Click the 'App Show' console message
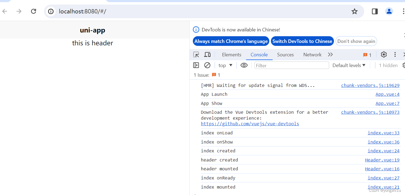 click(x=212, y=104)
